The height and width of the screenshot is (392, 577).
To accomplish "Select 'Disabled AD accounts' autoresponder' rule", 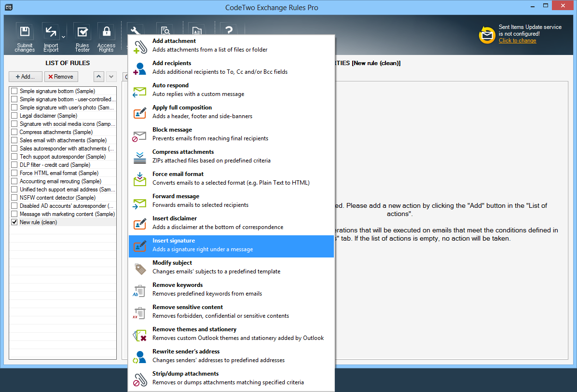I will click(x=66, y=206).
